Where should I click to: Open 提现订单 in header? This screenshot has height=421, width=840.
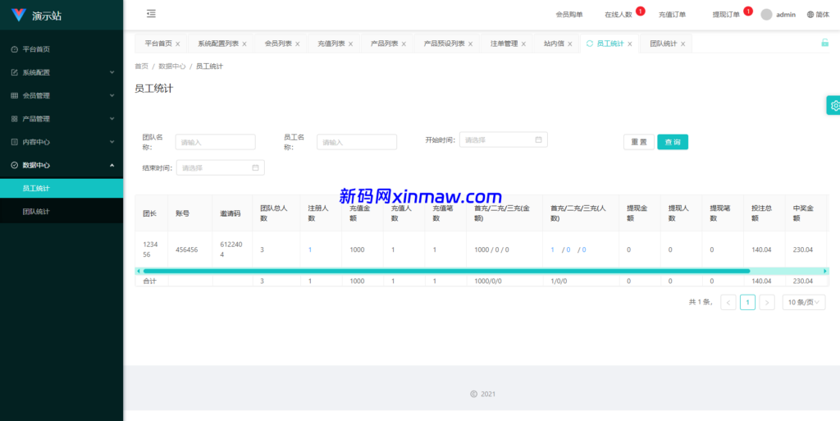726,15
